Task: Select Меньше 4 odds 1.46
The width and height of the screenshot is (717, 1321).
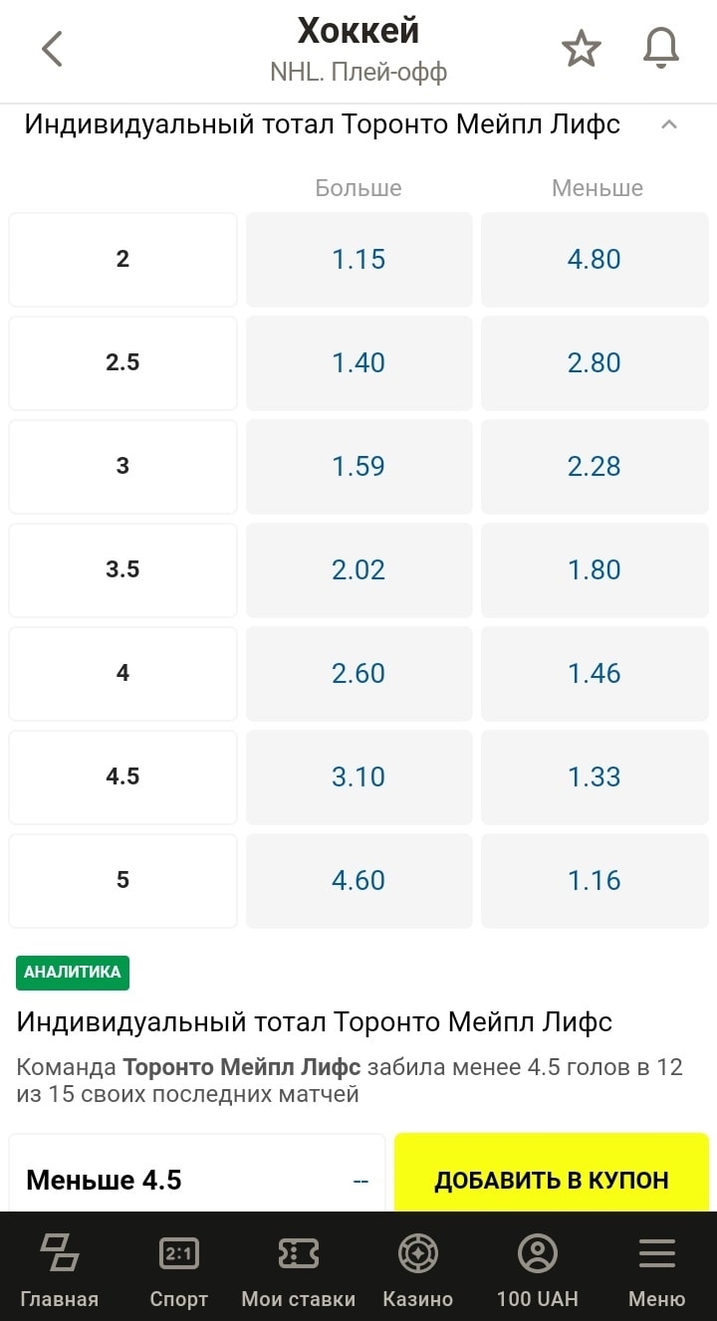Action: [595, 674]
